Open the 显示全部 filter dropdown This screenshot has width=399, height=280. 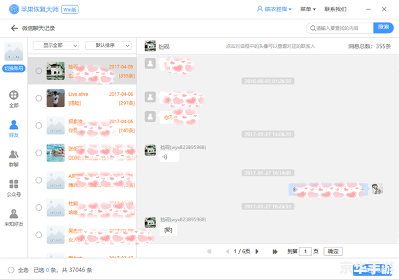[56, 46]
